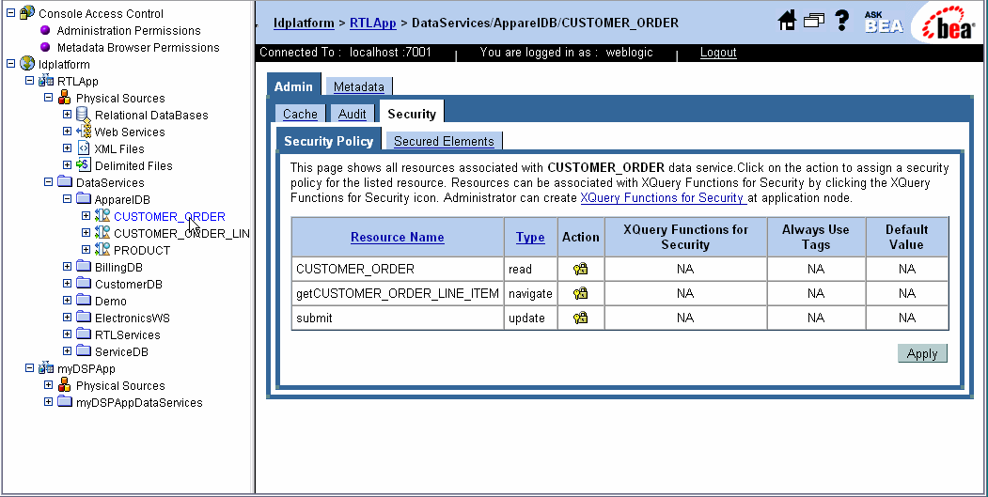The height and width of the screenshot is (497, 988).
Task: Open the Cache tab
Action: [x=300, y=114]
